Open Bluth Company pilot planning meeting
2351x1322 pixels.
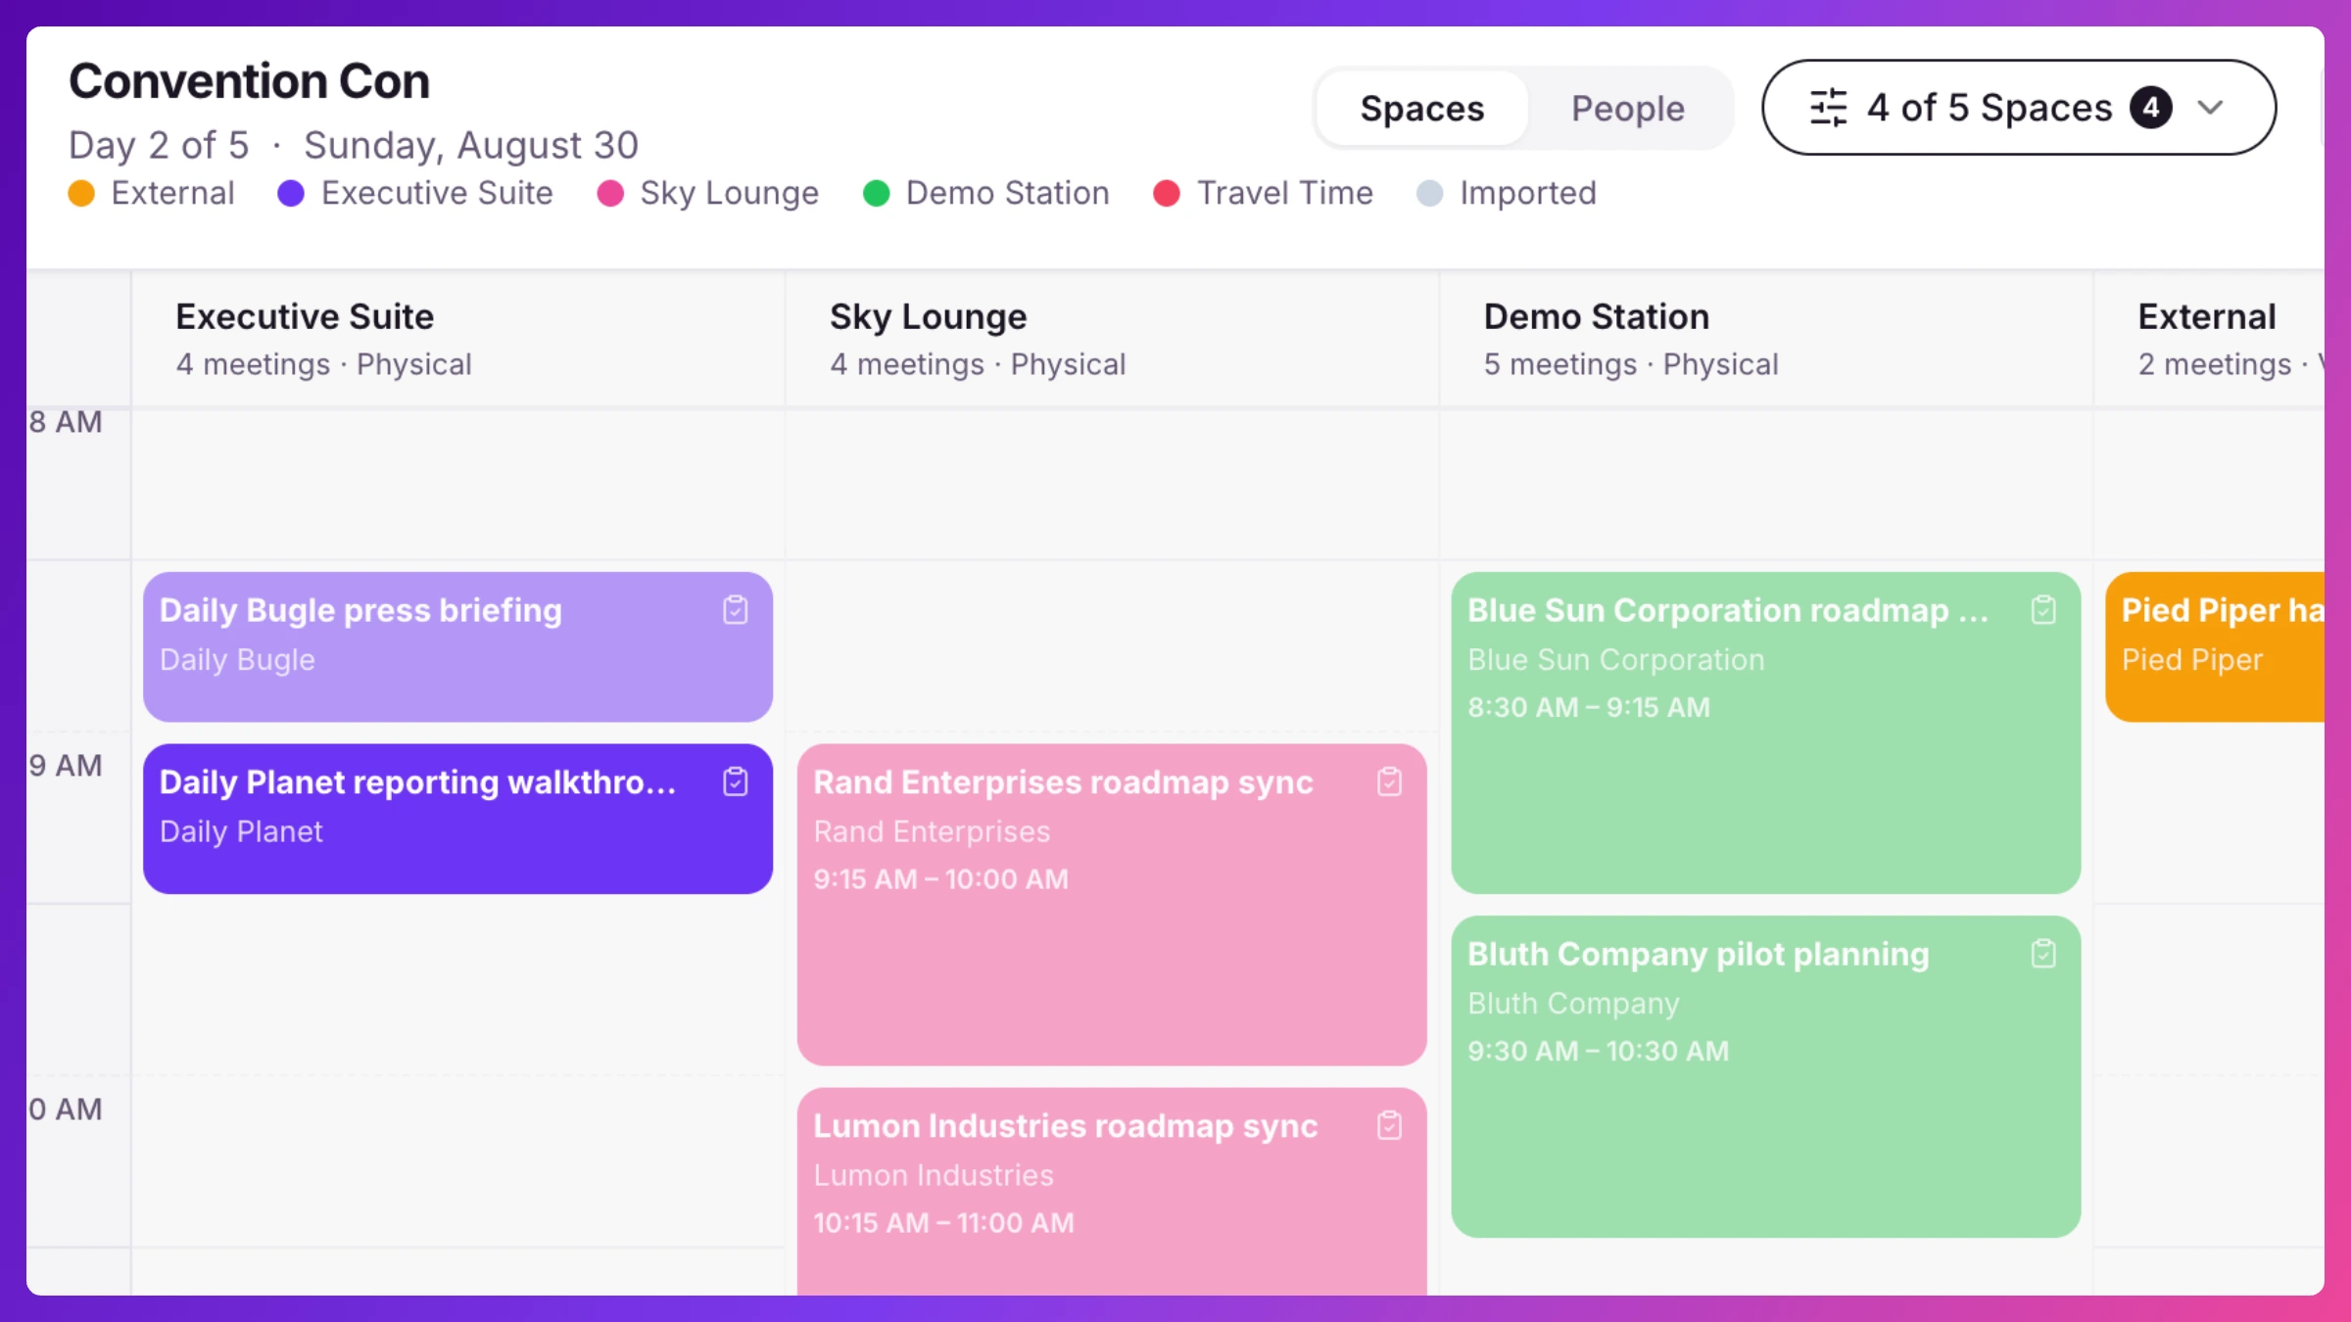[1766, 1076]
